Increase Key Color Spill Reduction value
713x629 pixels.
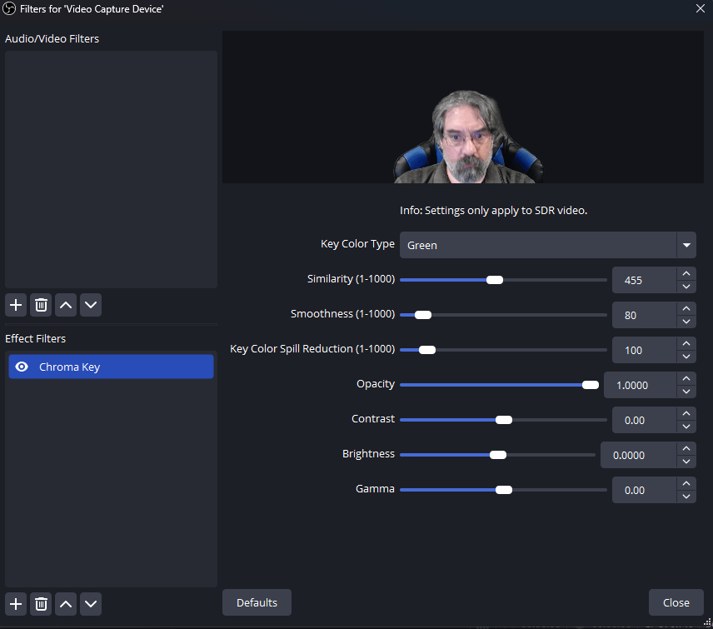(x=686, y=344)
